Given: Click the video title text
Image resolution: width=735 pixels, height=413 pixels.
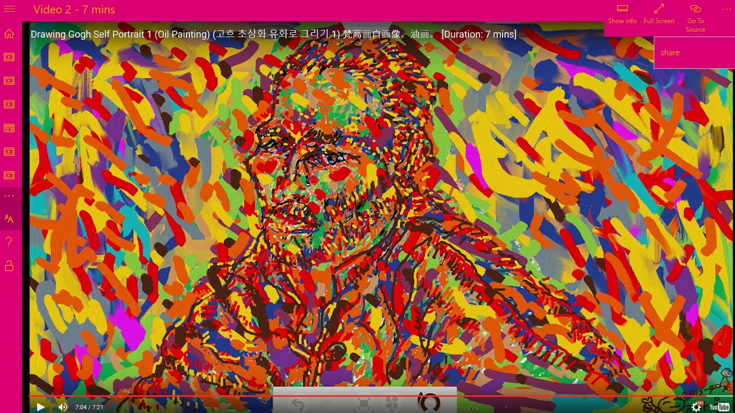Looking at the screenshot, I should [273, 34].
